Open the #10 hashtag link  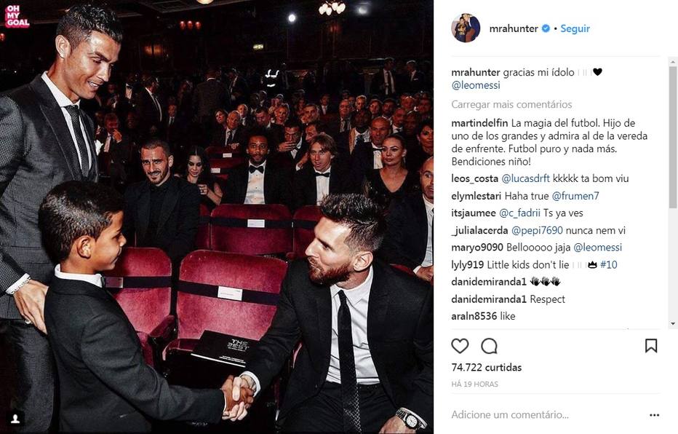tap(608, 264)
